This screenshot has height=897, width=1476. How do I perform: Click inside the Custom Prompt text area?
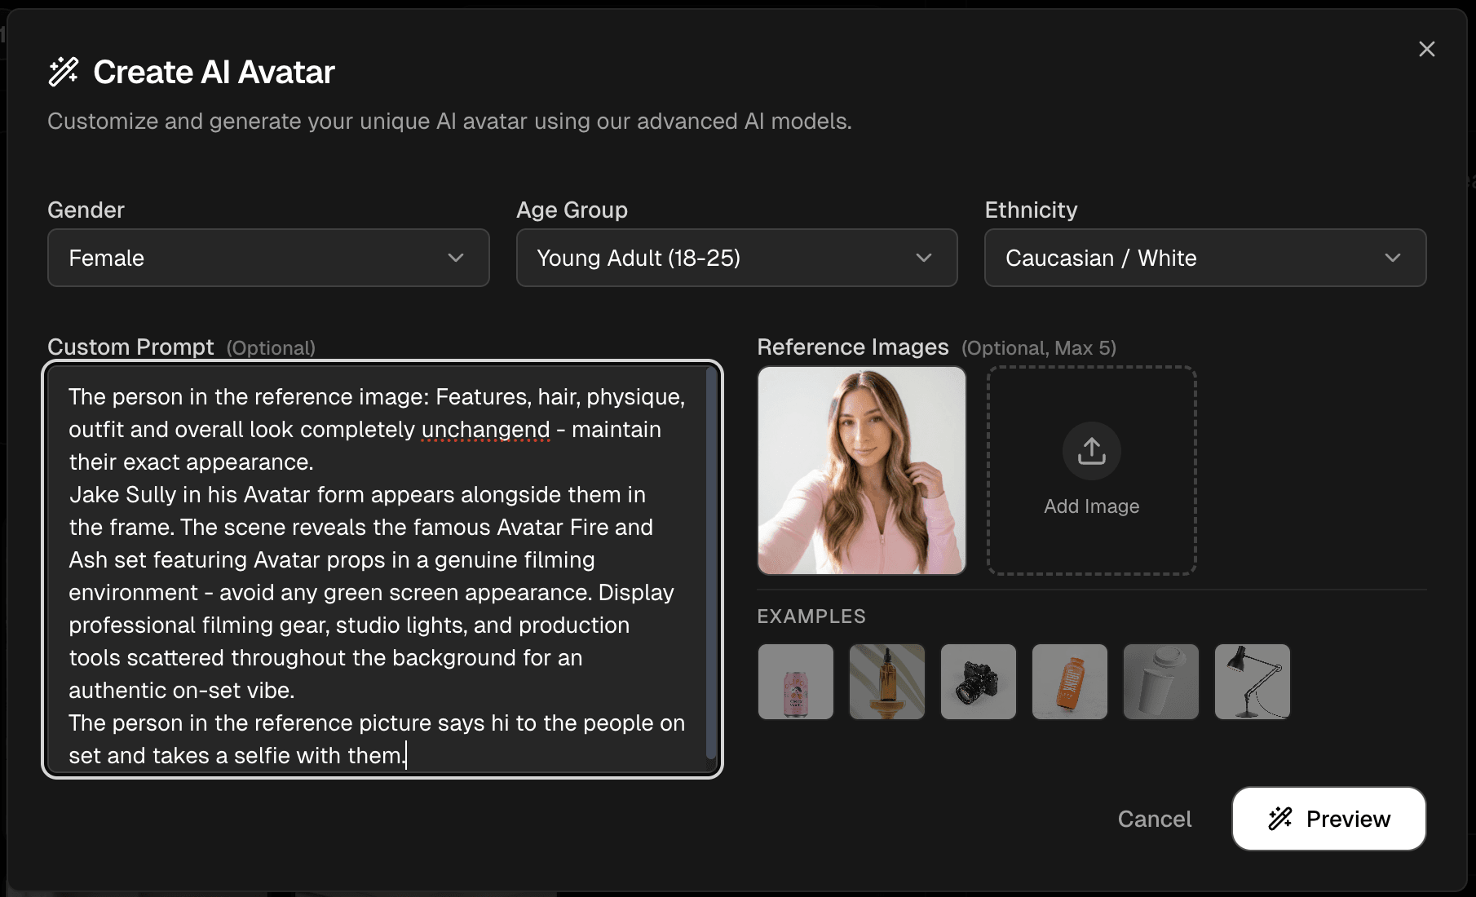click(x=375, y=571)
